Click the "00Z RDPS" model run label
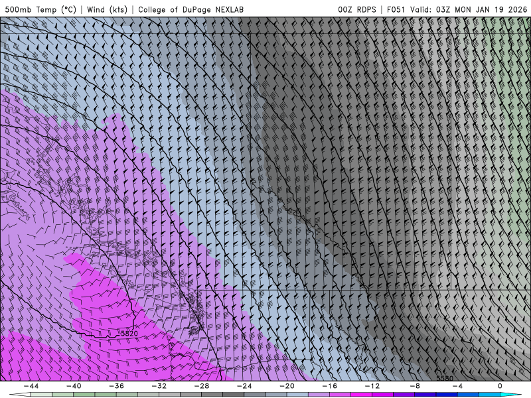531x398 pixels. pyautogui.click(x=357, y=9)
